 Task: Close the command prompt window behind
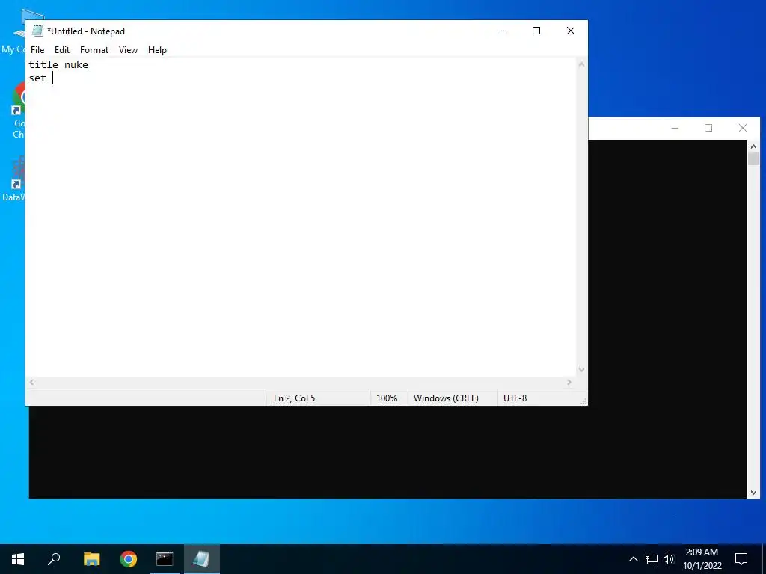coord(743,128)
